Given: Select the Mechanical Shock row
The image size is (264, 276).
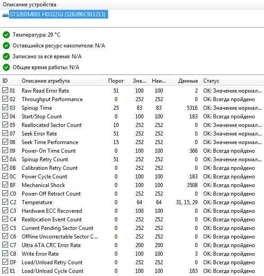Looking at the screenshot, I should pos(132,185).
